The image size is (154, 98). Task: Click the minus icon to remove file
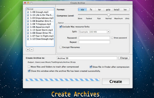[x=32, y=50]
